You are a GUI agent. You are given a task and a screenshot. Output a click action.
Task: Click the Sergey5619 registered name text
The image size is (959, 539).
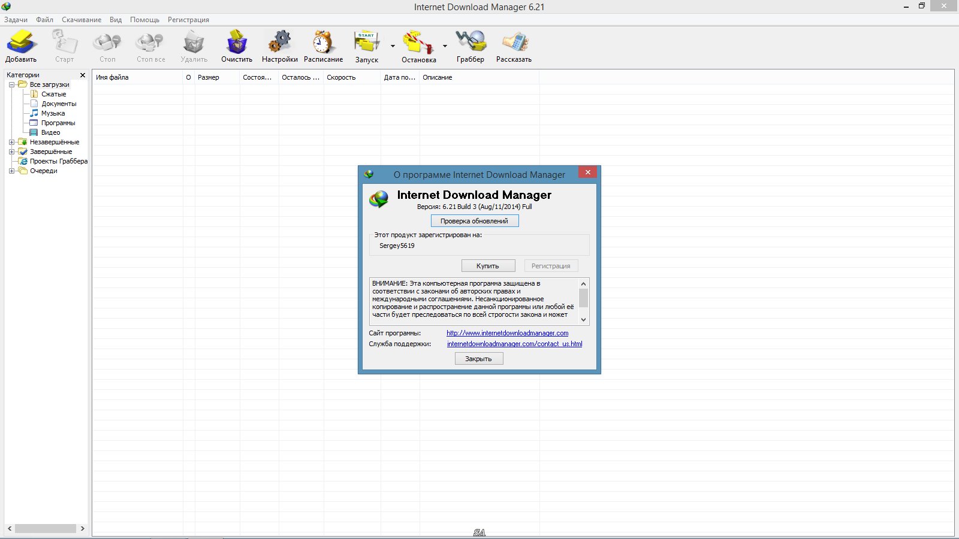(397, 246)
